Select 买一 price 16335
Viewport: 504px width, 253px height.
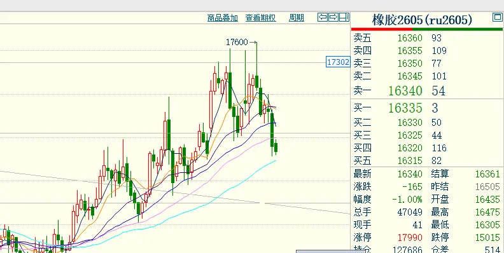coord(405,108)
